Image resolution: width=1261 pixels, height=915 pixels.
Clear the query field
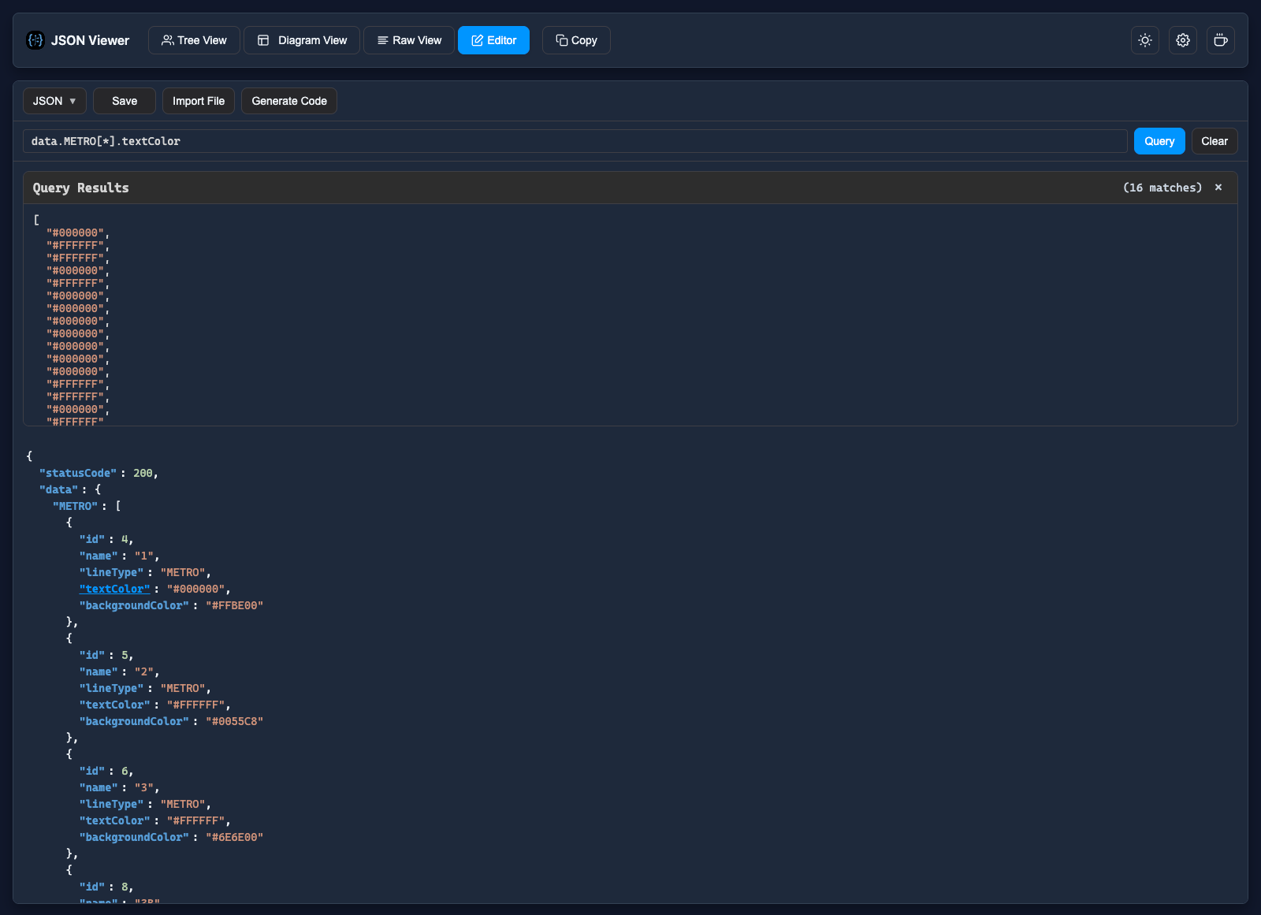click(x=1215, y=141)
